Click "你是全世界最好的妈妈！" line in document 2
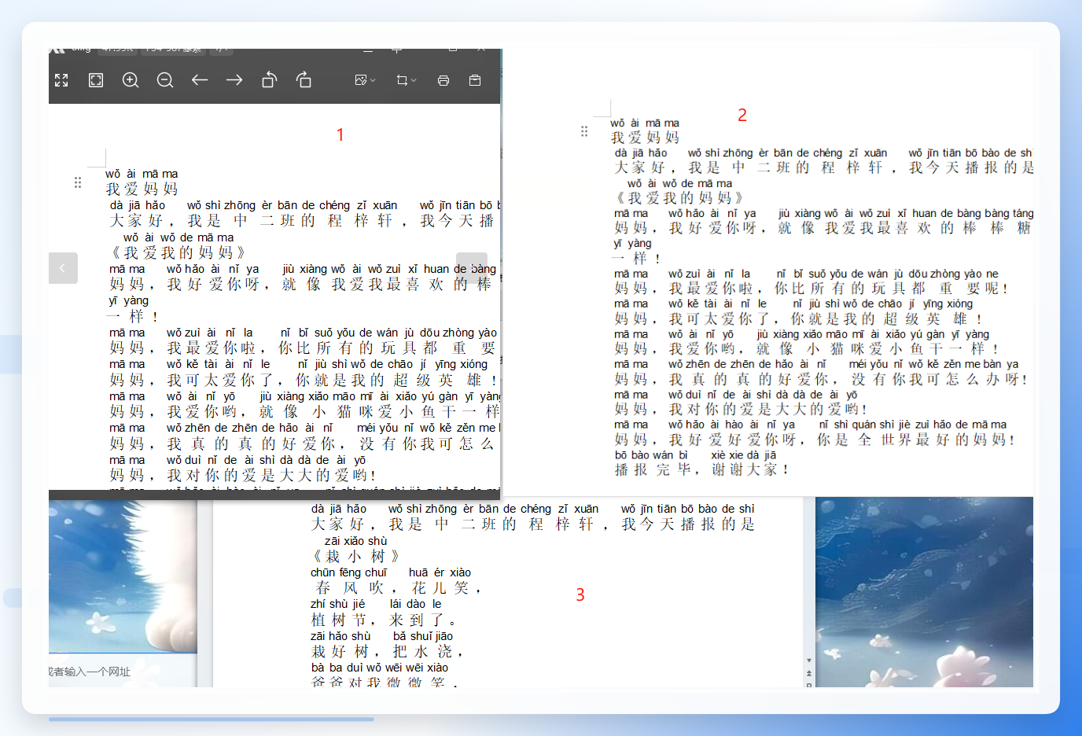 click(917, 440)
